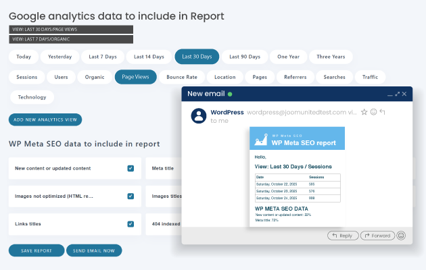426x270 pixels.
Task: Expand the New email window to fullscreen
Action: (397, 94)
